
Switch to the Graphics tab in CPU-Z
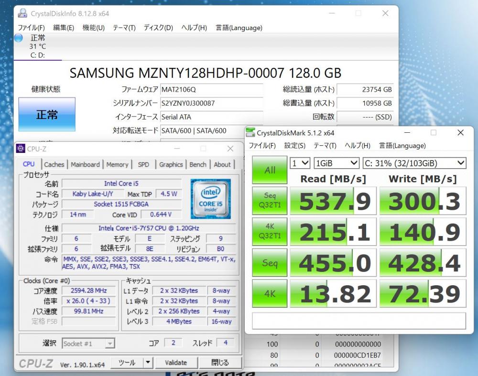pos(171,164)
